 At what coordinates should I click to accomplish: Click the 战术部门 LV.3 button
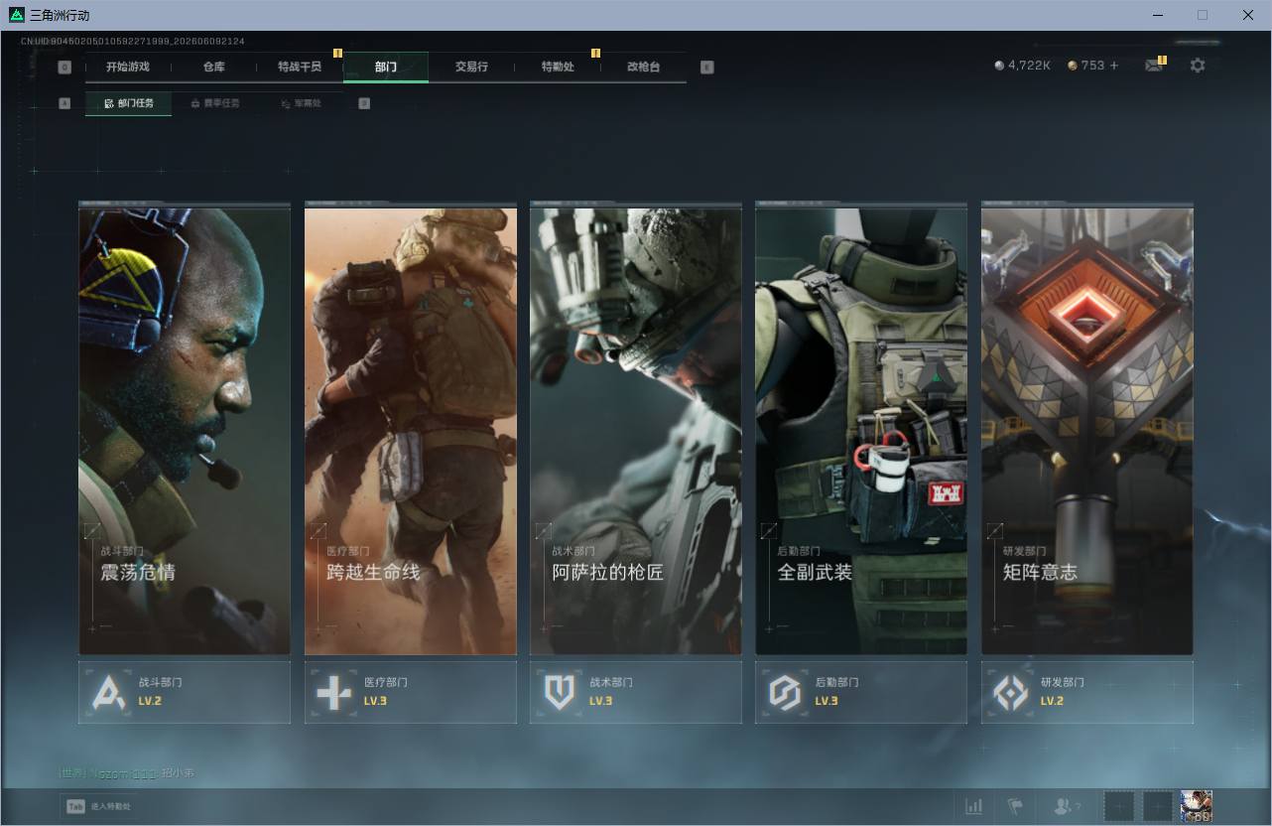pyautogui.click(x=636, y=692)
